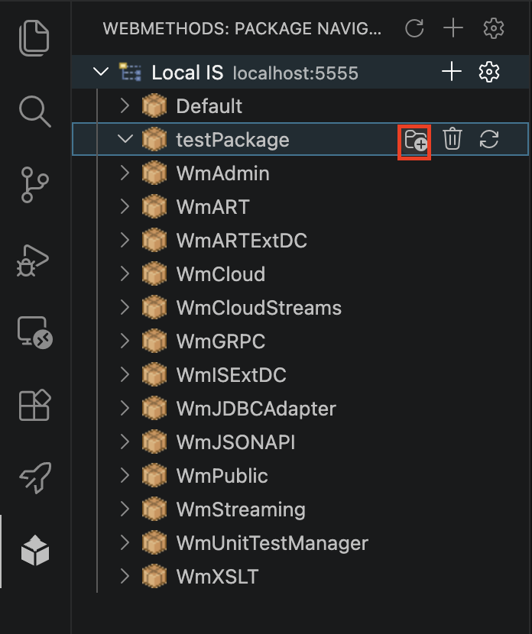Viewport: 532px width, 634px height.
Task: Expand the WmStreaming package
Action: pos(125,509)
